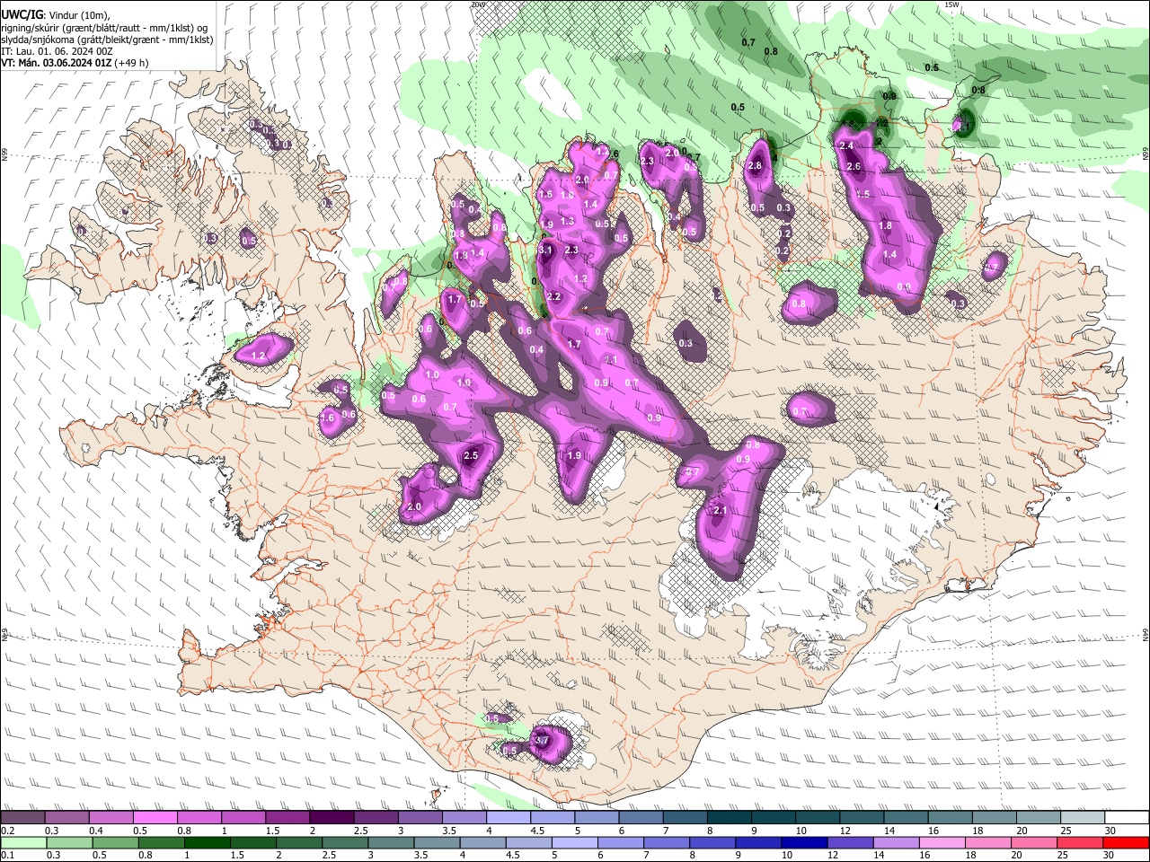The width and height of the screenshot is (1150, 862).
Task: Select the hot pink 20 rain legend swatch
Action: point(1034,843)
